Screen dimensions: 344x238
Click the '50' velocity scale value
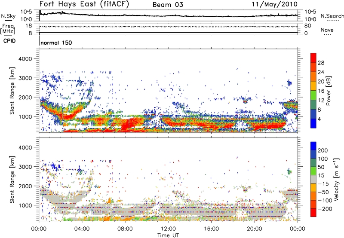click(321, 167)
